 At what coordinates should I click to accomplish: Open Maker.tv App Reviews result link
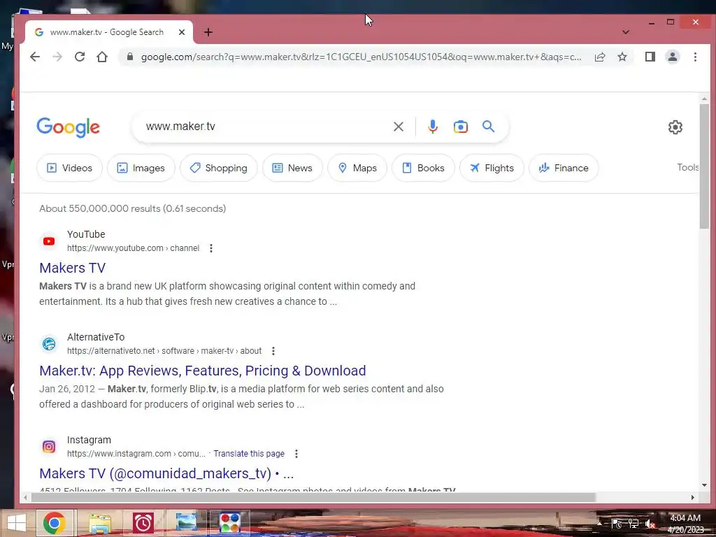[x=202, y=371]
